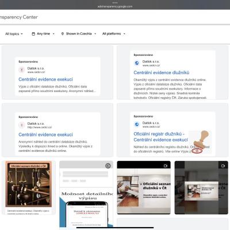This screenshot has height=230, width=230.
Task: Tap the three-dot handle at screen top
Action: tap(115, 3)
